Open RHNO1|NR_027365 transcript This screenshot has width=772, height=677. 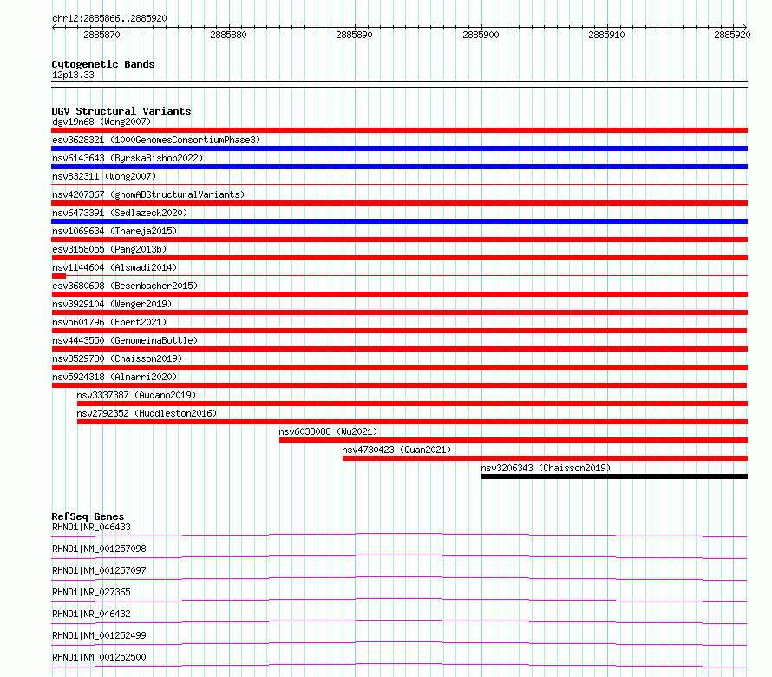tap(91, 592)
